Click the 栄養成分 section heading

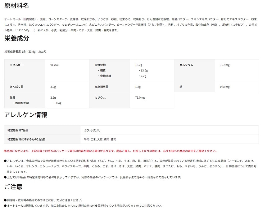tap(17, 39)
